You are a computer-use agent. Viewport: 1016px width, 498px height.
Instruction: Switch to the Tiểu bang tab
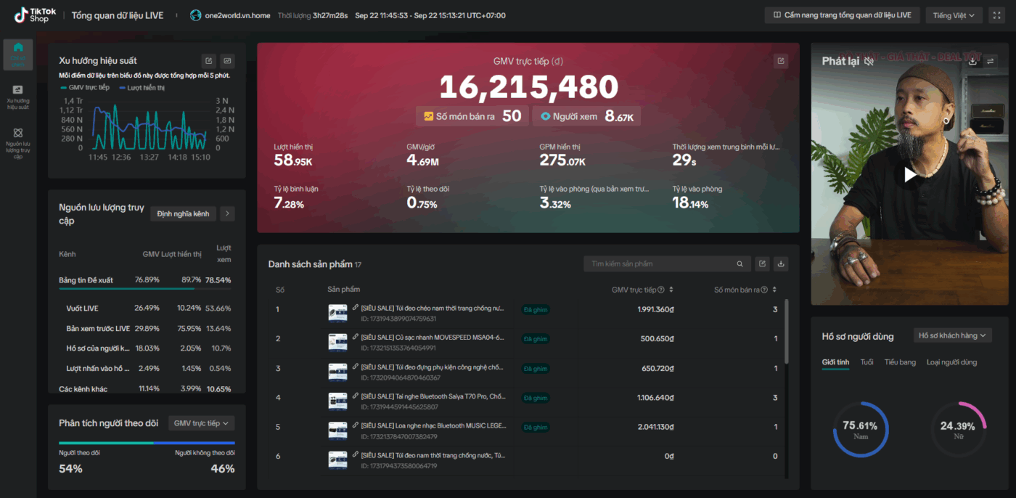tap(900, 362)
